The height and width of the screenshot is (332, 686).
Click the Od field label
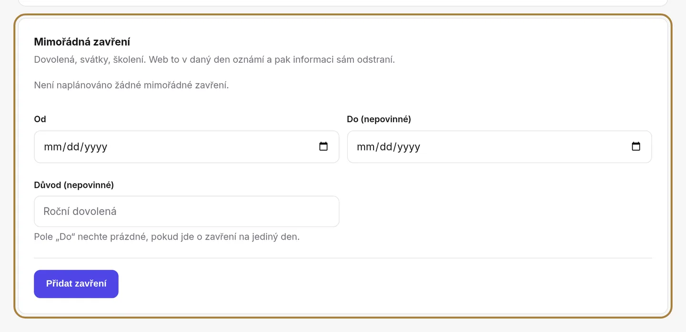pos(40,119)
